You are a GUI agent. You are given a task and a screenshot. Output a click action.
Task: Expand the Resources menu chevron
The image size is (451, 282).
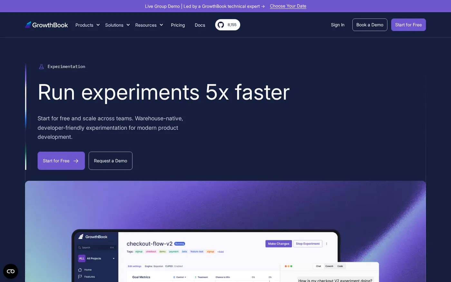coord(161,25)
